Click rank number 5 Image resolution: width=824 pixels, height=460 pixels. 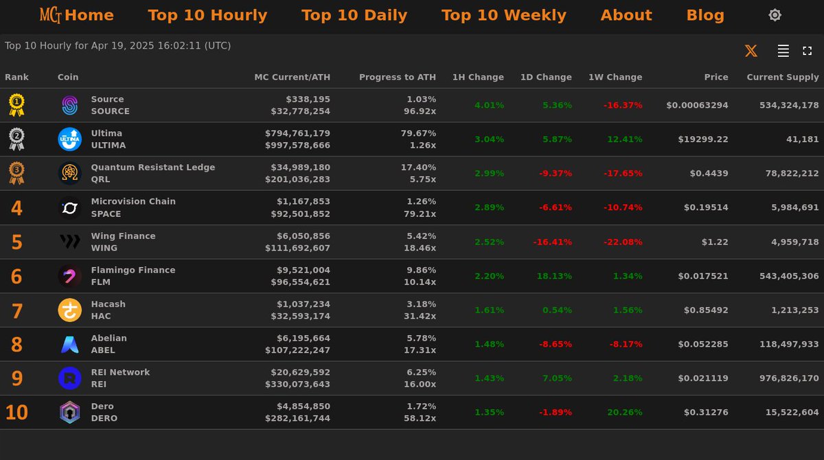(16, 242)
